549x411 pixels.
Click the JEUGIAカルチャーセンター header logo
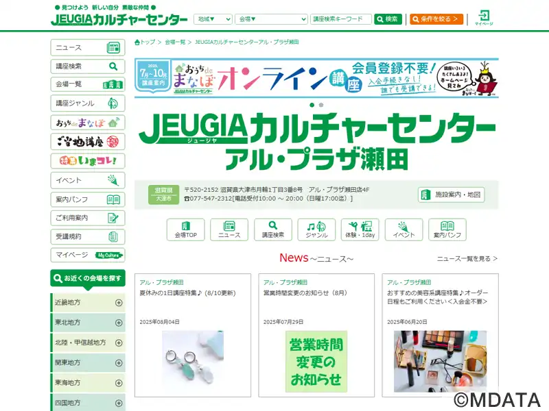pos(119,20)
